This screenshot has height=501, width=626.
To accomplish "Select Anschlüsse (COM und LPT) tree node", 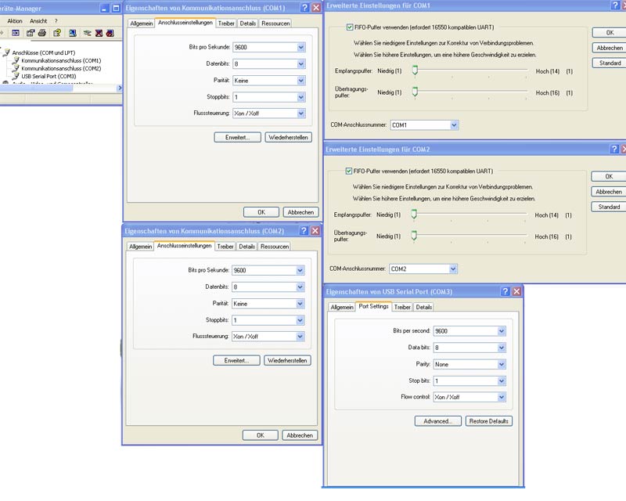I will point(44,52).
